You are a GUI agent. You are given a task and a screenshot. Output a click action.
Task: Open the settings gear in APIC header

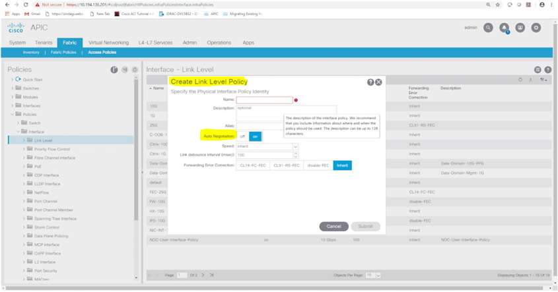click(536, 28)
